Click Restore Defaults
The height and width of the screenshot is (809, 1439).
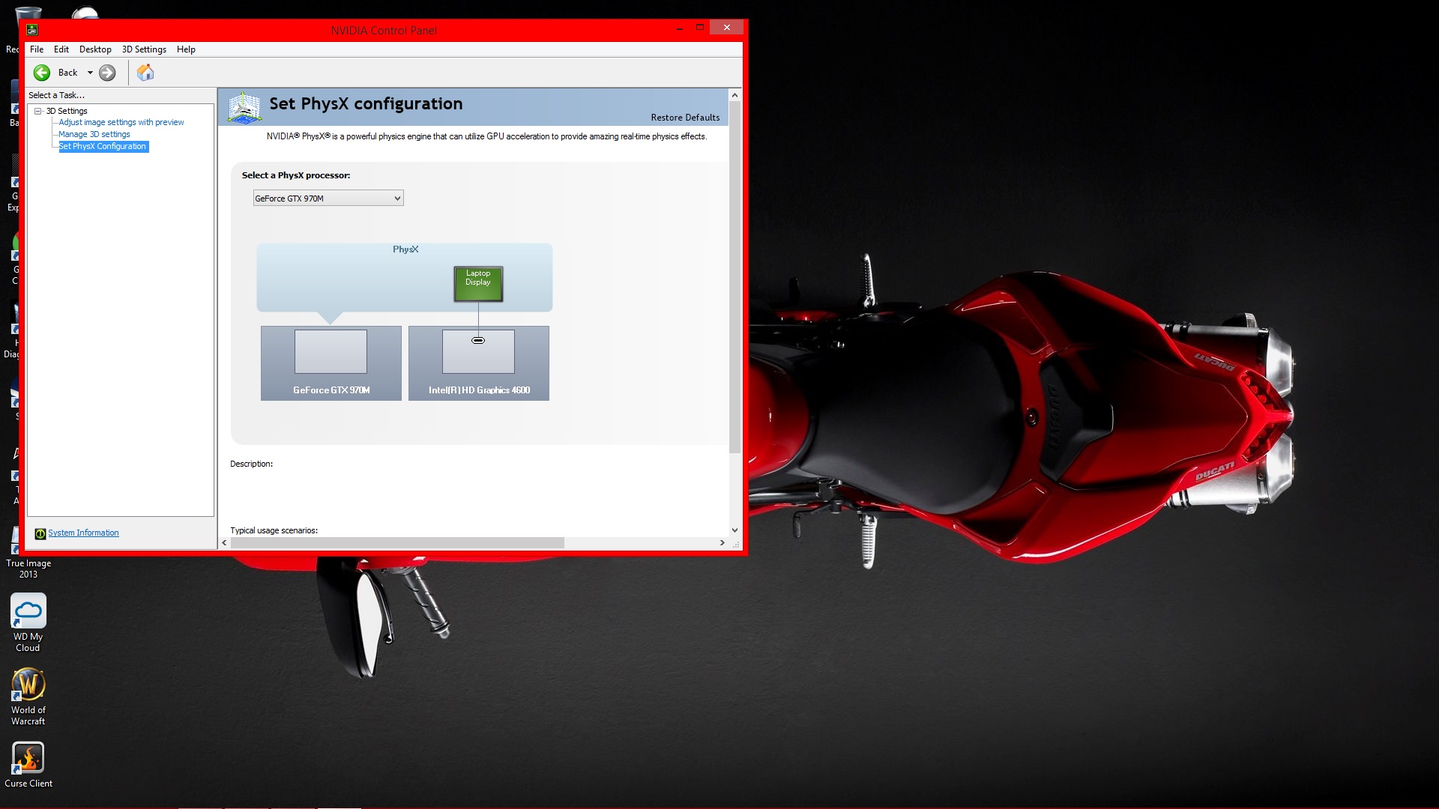tap(685, 118)
